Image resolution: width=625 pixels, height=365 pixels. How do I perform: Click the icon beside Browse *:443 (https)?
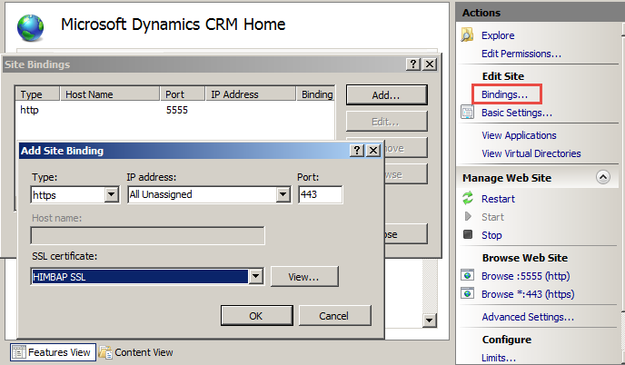[468, 293]
